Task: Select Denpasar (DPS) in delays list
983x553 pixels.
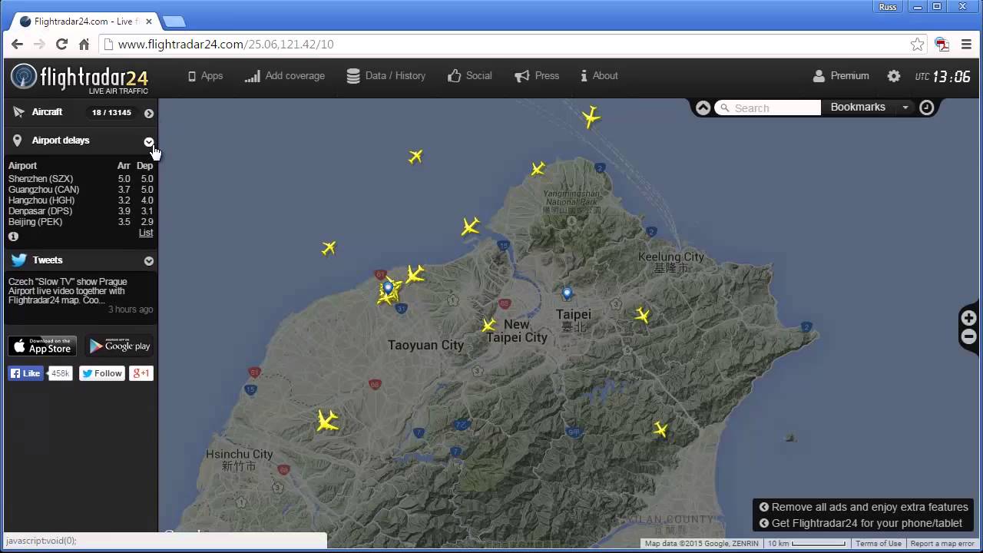Action: point(81,211)
